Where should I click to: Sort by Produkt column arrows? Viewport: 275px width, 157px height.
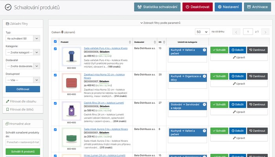(x=130, y=42)
